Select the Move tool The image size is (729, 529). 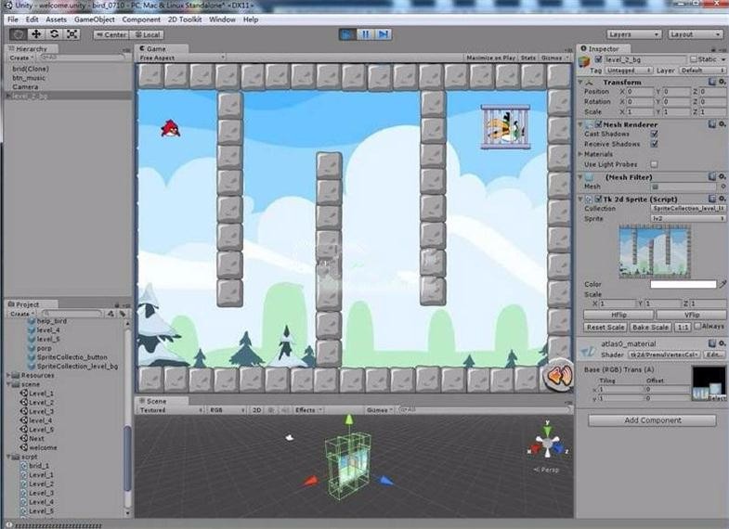(x=36, y=34)
